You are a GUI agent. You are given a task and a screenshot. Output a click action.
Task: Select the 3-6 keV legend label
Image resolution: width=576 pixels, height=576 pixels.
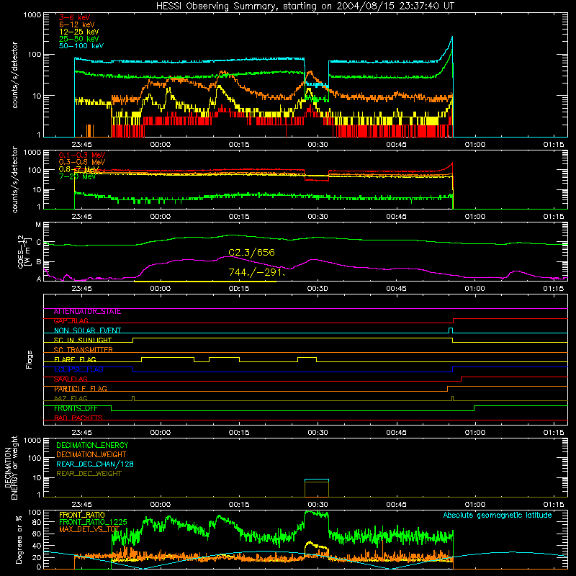tap(75, 17)
